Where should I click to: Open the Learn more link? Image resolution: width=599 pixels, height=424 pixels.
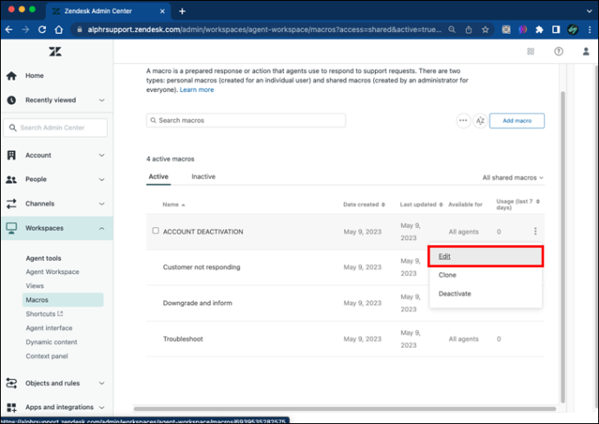click(x=197, y=89)
